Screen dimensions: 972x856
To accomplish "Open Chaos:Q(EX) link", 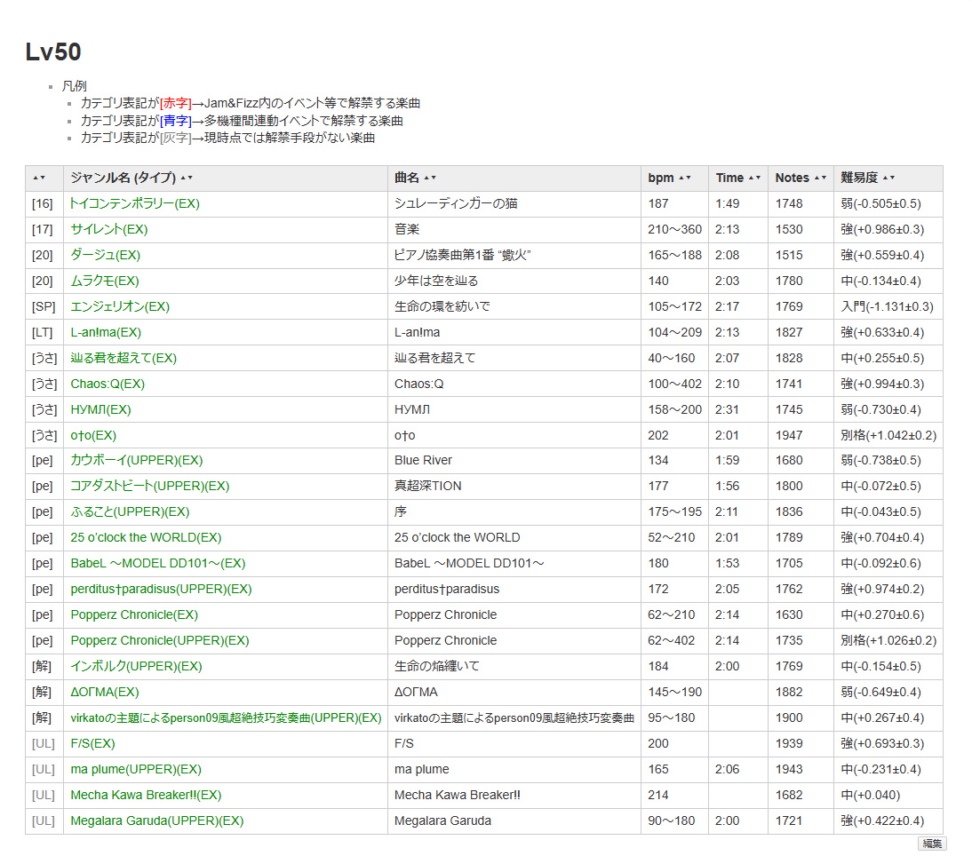I will point(108,384).
